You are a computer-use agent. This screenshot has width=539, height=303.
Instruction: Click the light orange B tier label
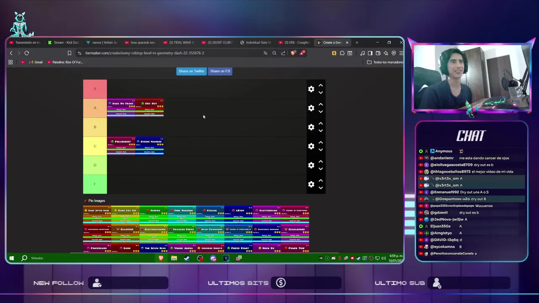tap(95, 127)
